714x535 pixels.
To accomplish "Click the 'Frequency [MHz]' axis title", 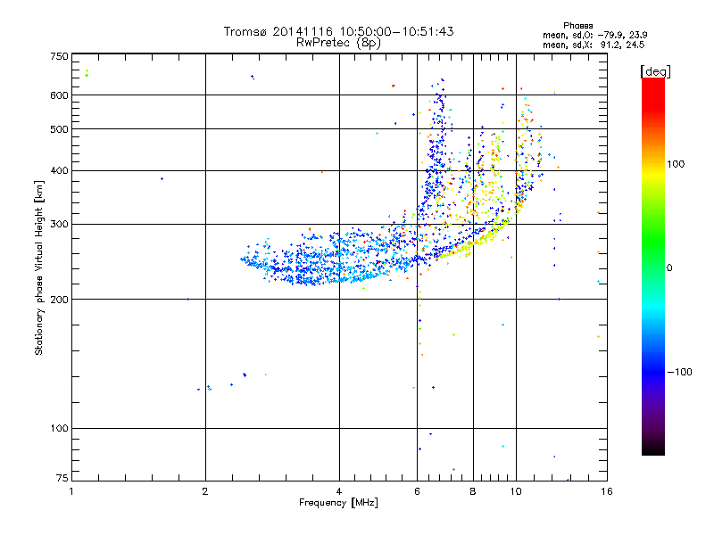I will point(338,503).
